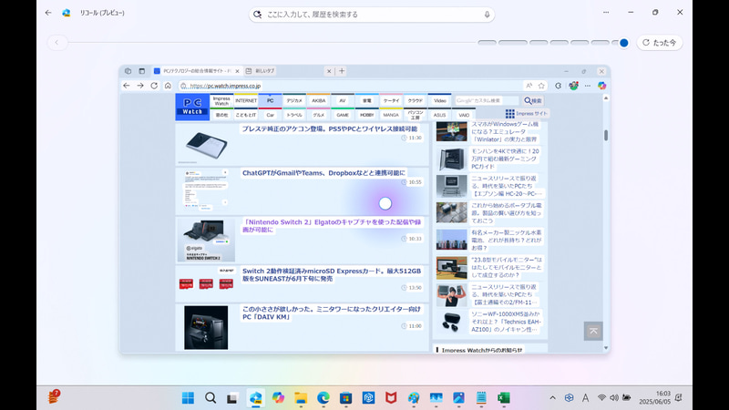
Task: Click the favorites star icon in address bar
Action: click(x=541, y=86)
